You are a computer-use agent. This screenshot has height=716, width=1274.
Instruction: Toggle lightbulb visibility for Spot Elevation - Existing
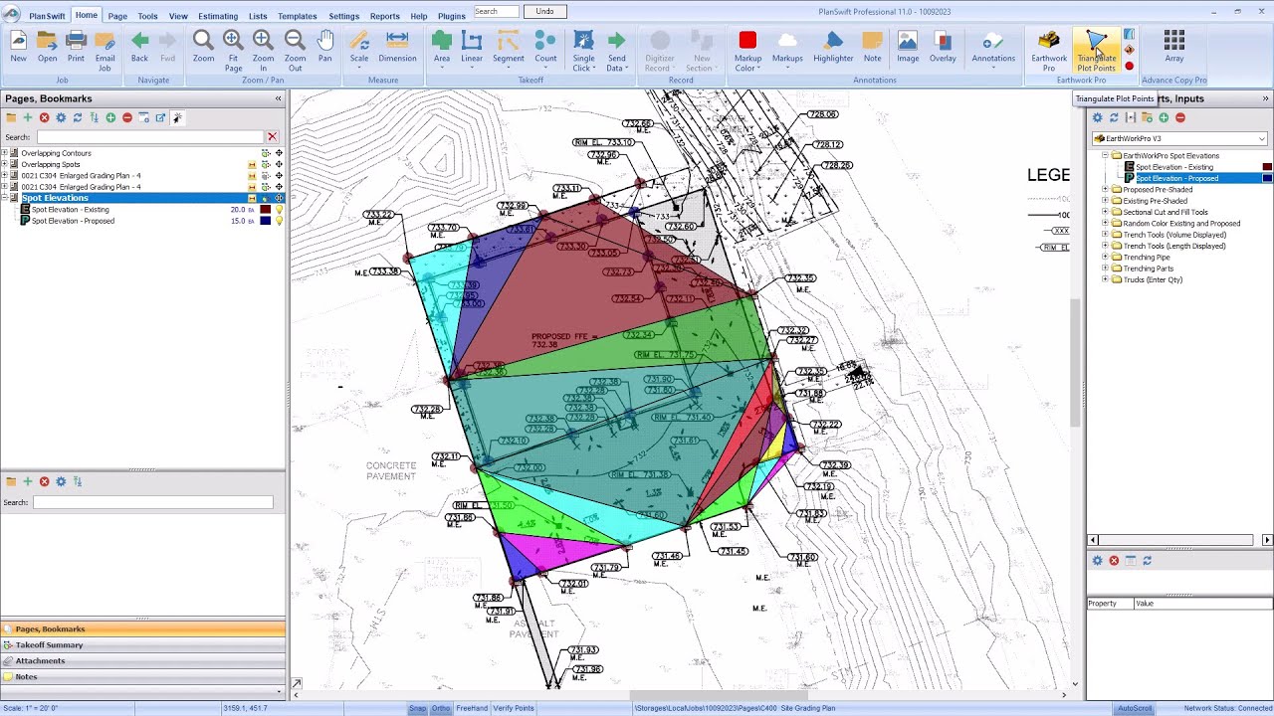[279, 210]
